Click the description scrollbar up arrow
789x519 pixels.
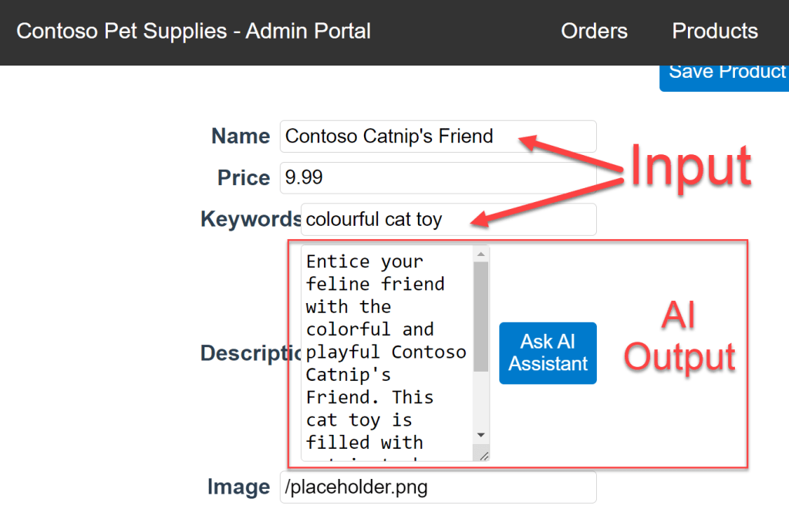(x=480, y=254)
